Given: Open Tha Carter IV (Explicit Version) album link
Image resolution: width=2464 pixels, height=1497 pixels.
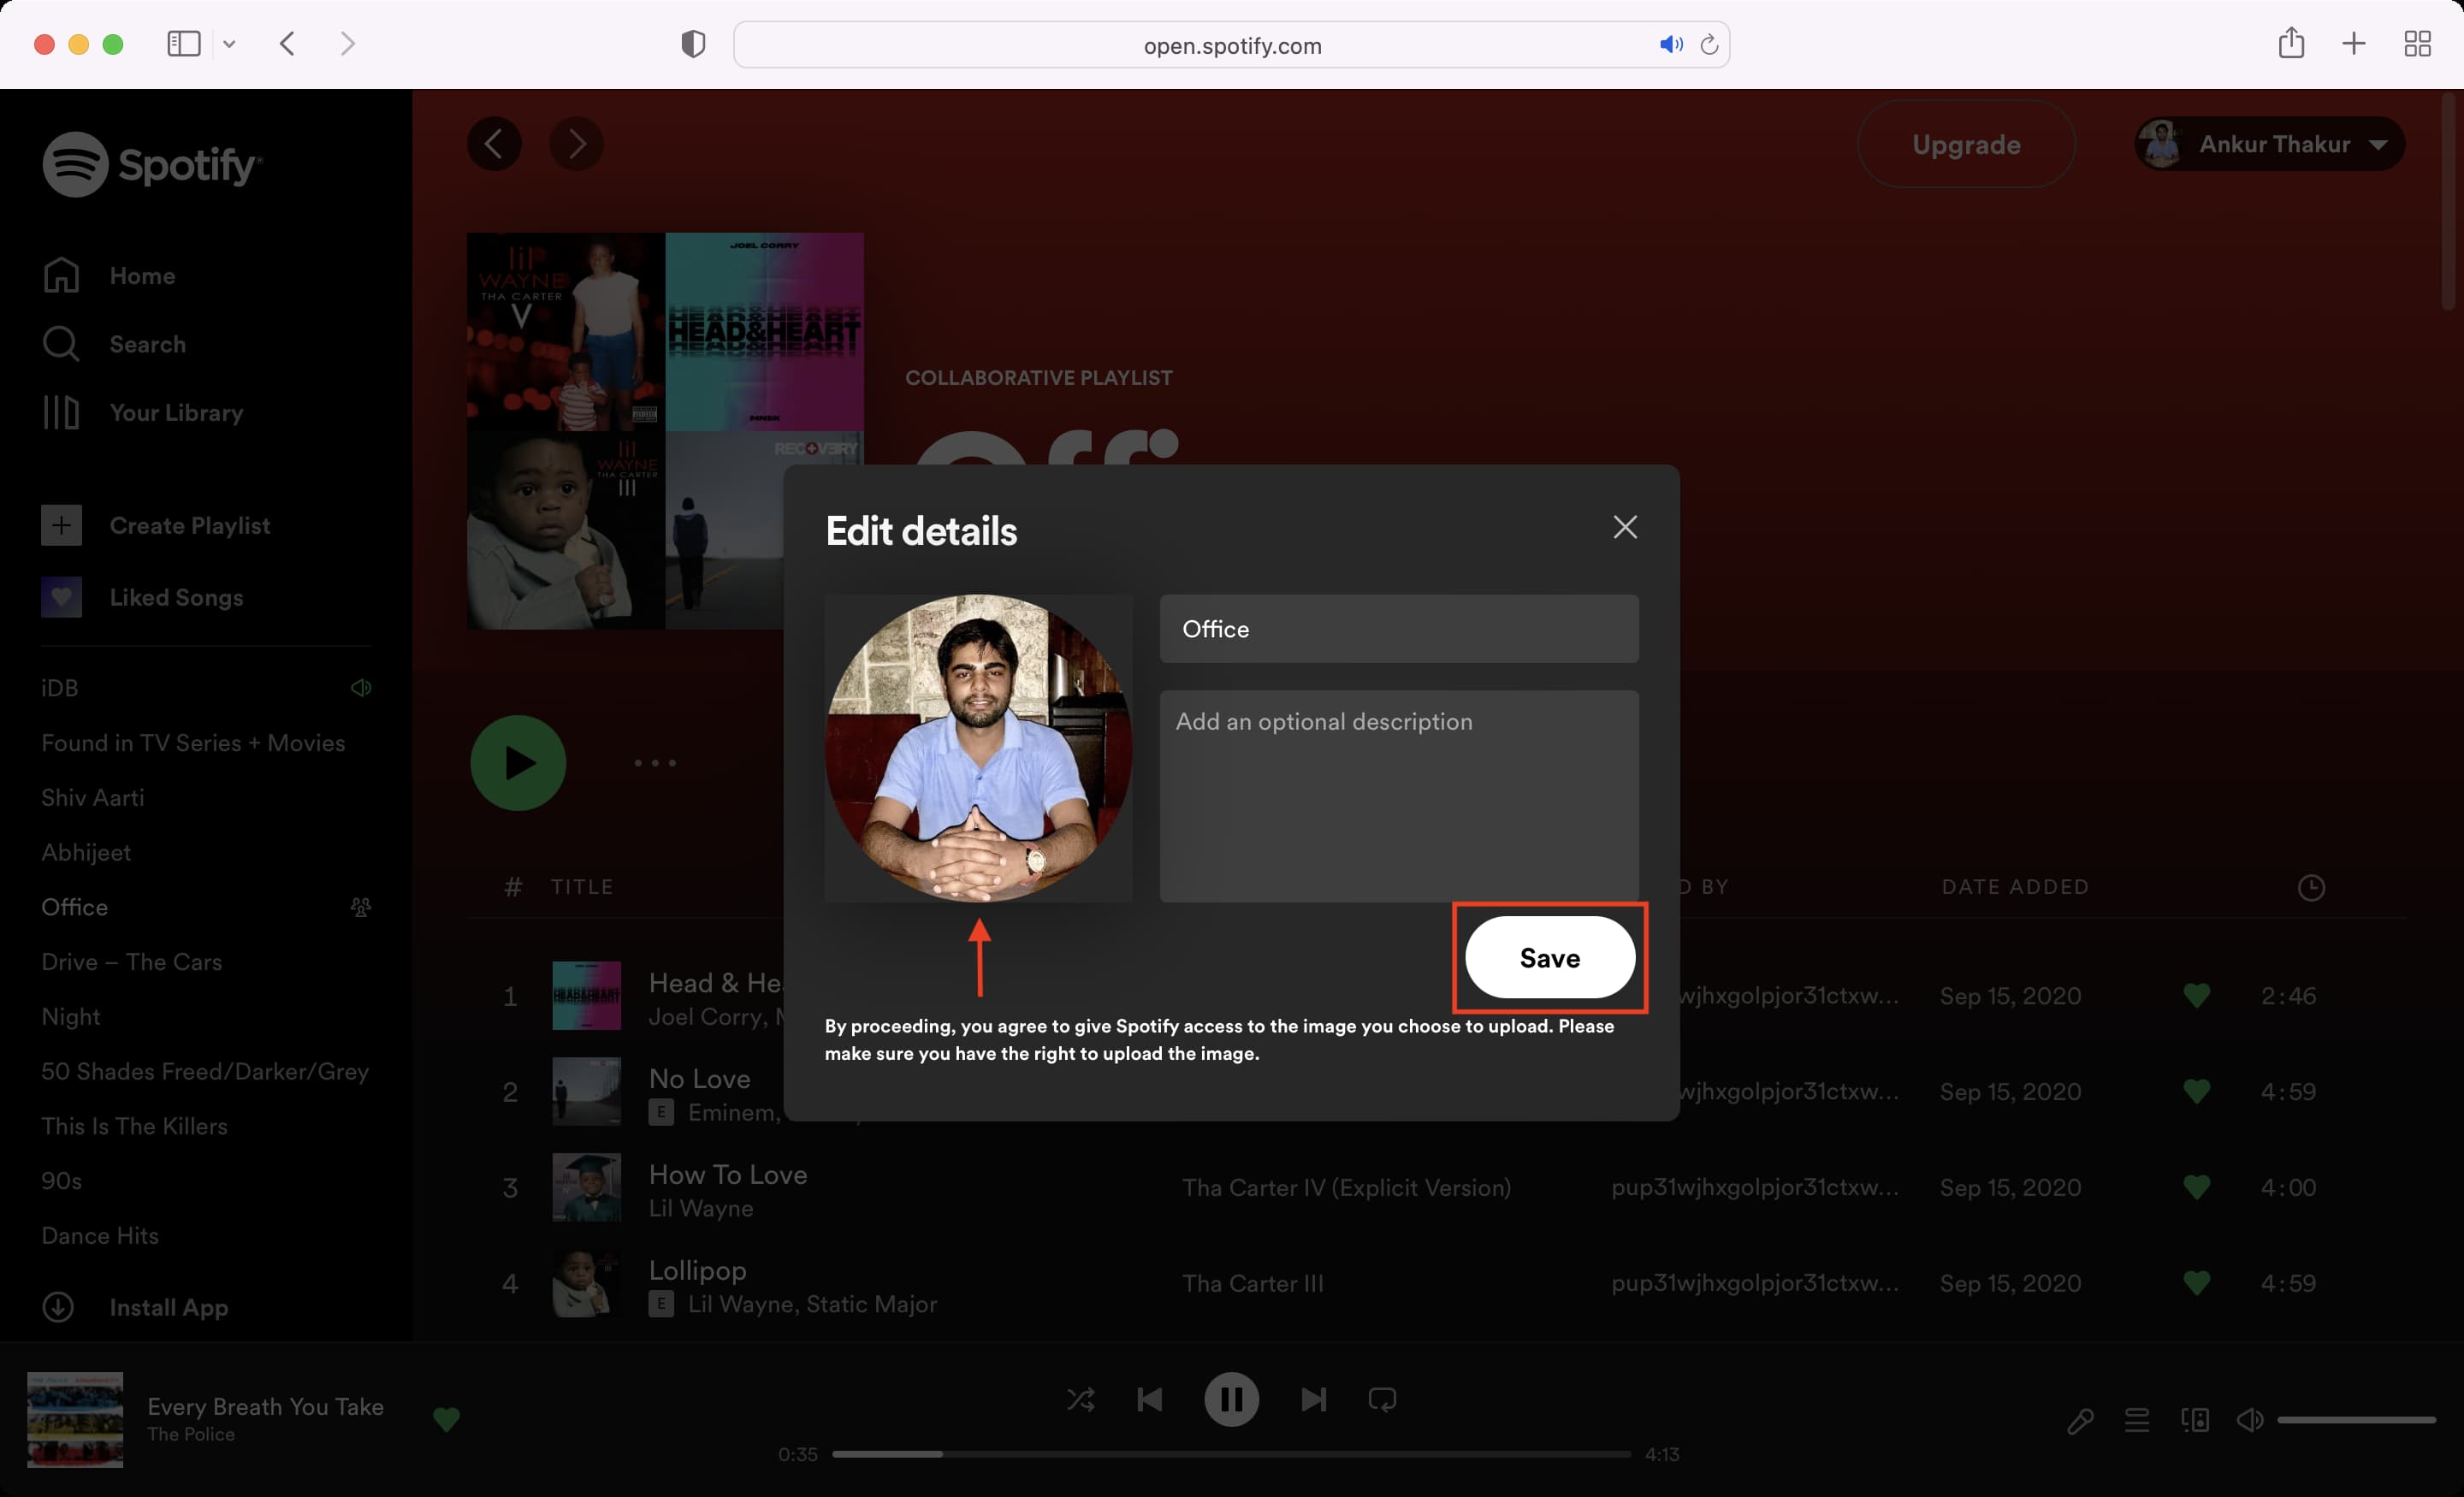Looking at the screenshot, I should point(1346,1187).
